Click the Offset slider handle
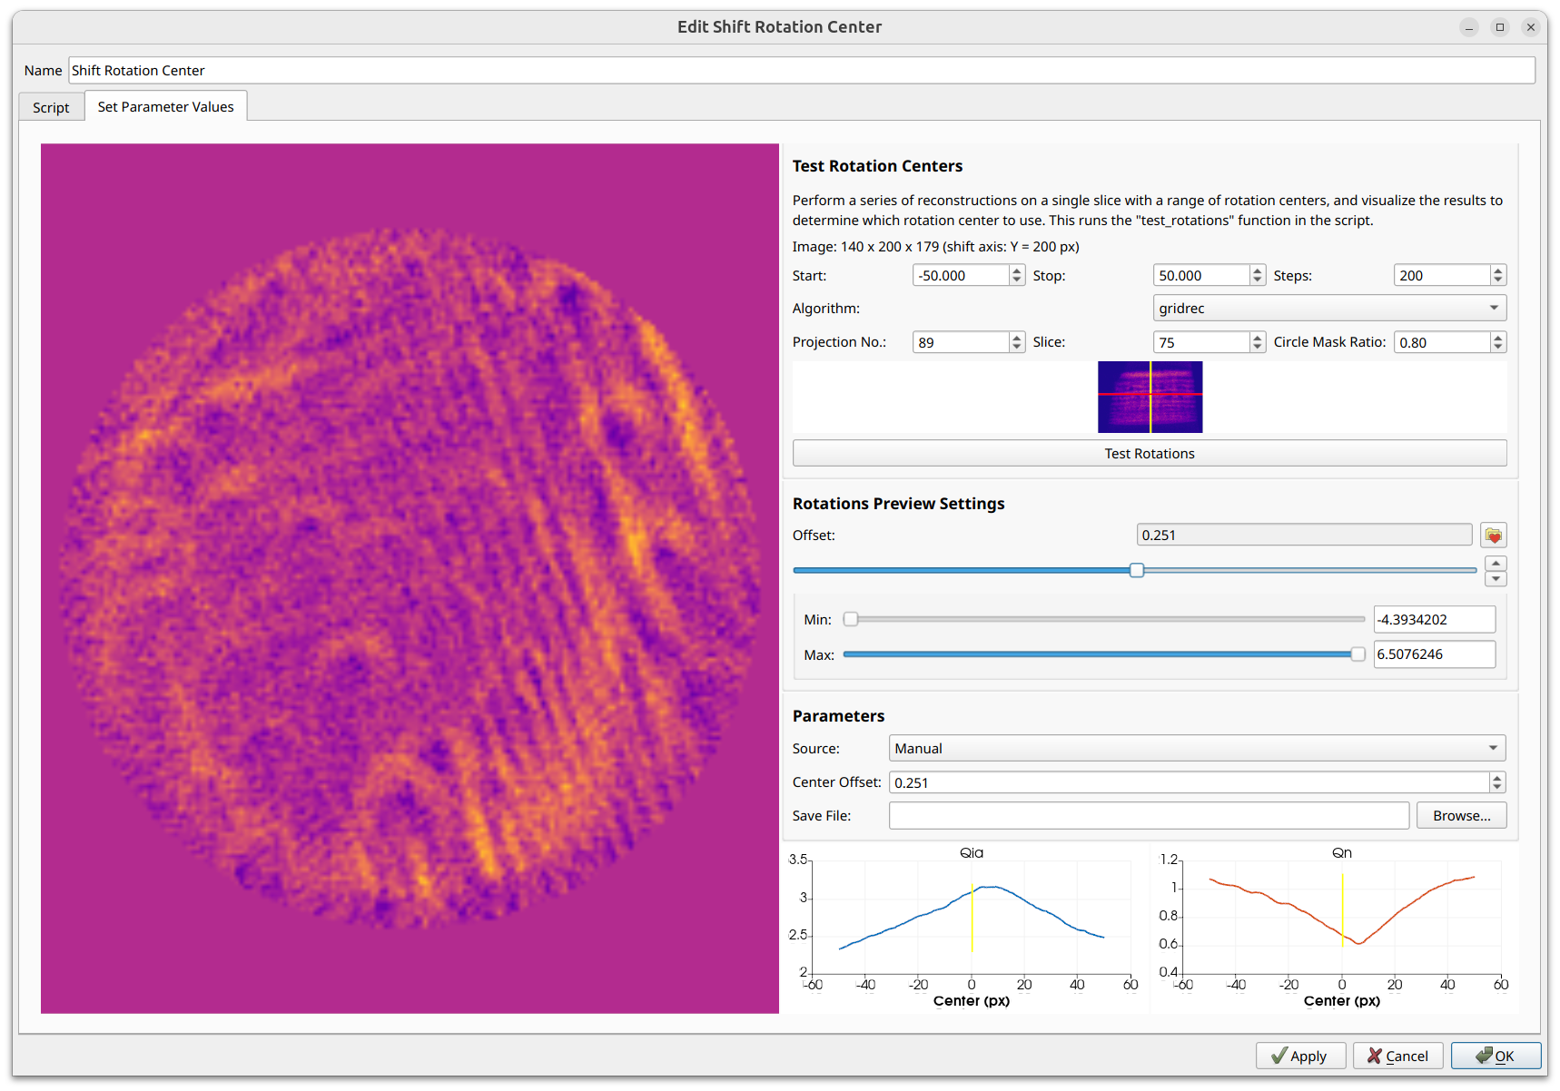This screenshot has height=1091, width=1560. point(1136,570)
